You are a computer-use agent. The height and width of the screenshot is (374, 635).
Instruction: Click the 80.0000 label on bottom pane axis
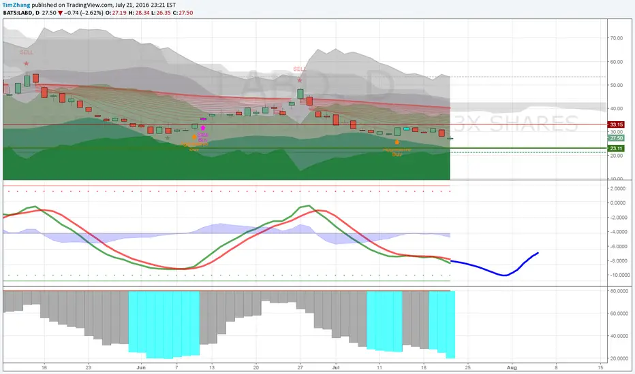[x=619, y=291]
